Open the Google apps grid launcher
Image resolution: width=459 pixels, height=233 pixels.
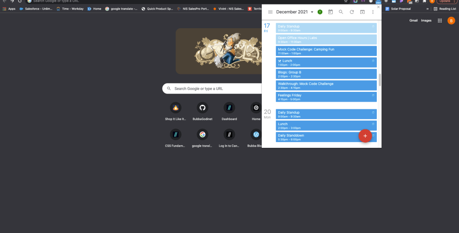click(440, 21)
